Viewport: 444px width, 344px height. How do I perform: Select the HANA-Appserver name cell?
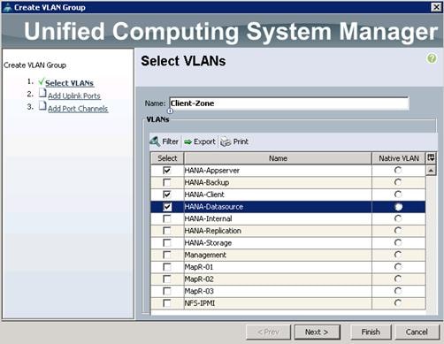click(x=278, y=171)
